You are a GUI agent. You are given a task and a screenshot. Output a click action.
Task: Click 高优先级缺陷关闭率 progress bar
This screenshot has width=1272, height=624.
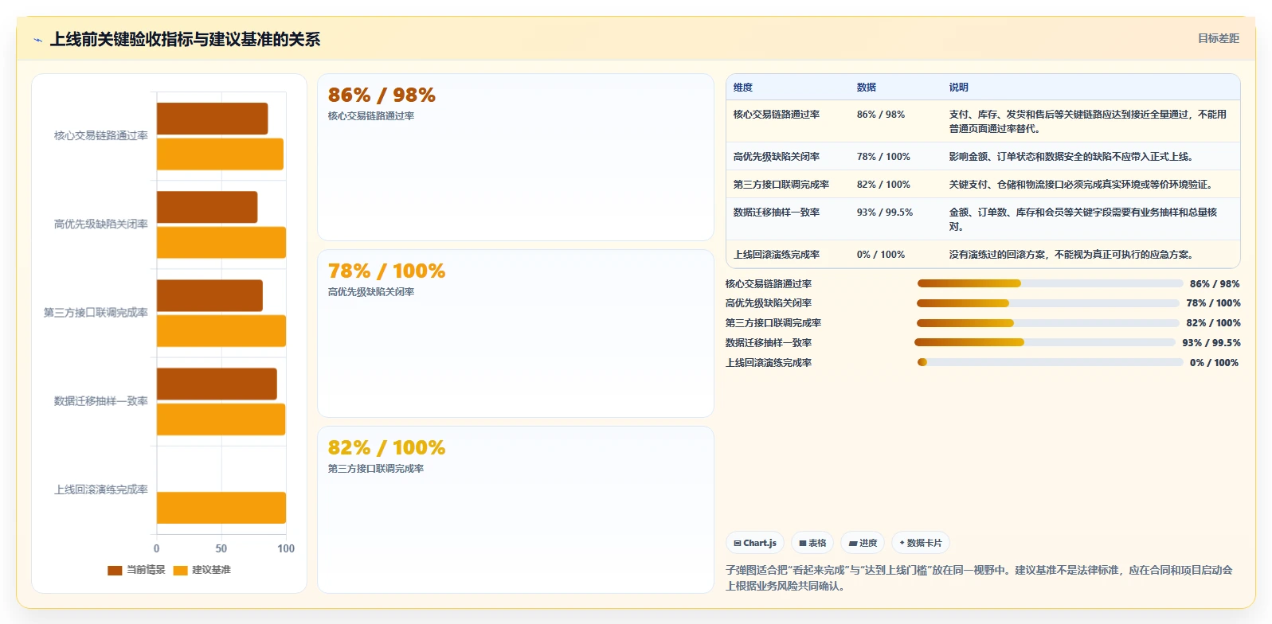tap(1048, 303)
